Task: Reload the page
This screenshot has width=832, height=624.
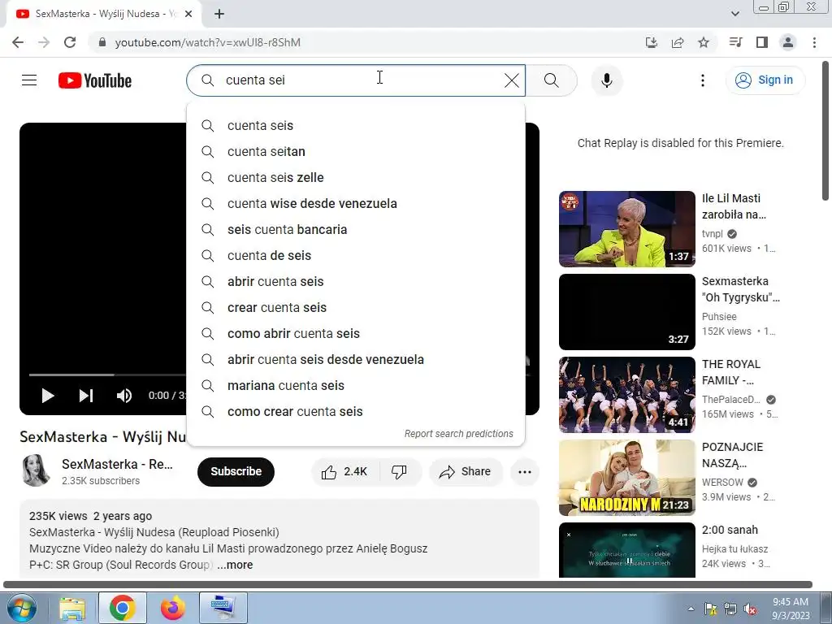Action: (x=70, y=42)
